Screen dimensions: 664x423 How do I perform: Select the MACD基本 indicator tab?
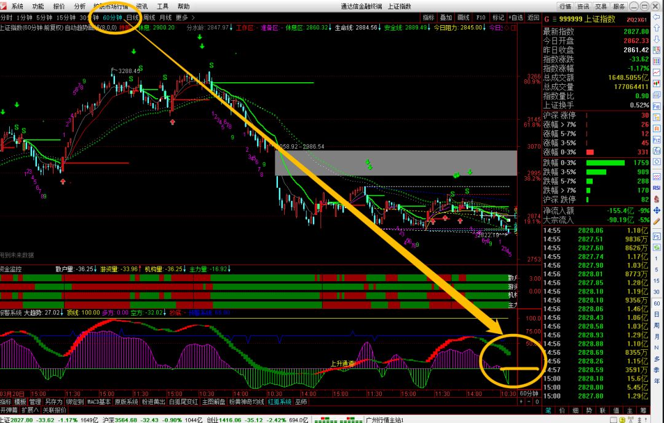pyautogui.click(x=98, y=402)
